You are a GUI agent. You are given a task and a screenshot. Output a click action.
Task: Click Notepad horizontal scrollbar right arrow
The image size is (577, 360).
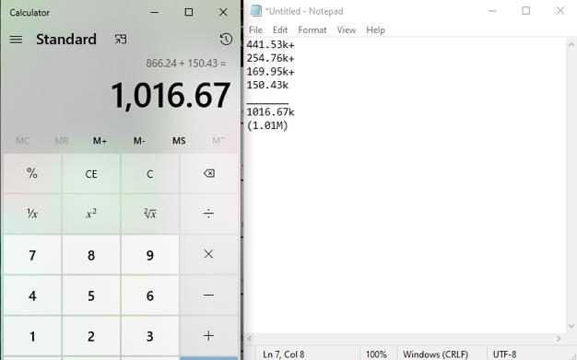pyautogui.click(x=559, y=338)
